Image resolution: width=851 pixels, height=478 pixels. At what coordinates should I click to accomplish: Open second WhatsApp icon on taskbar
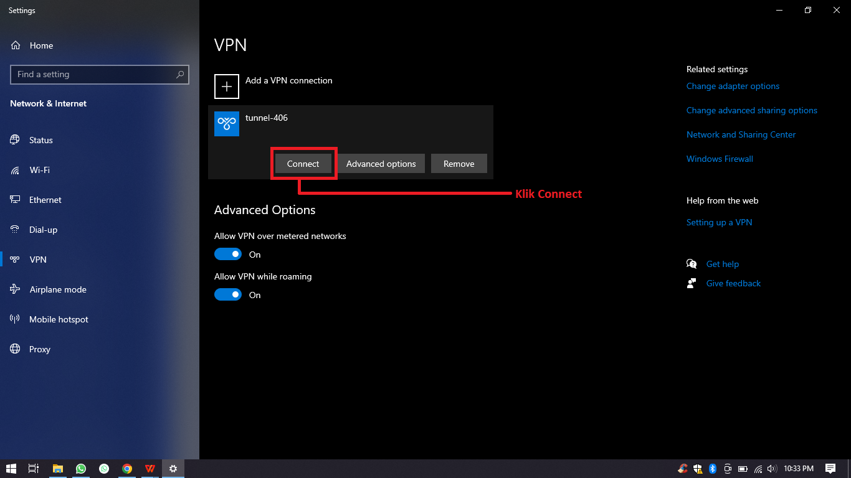(x=104, y=469)
